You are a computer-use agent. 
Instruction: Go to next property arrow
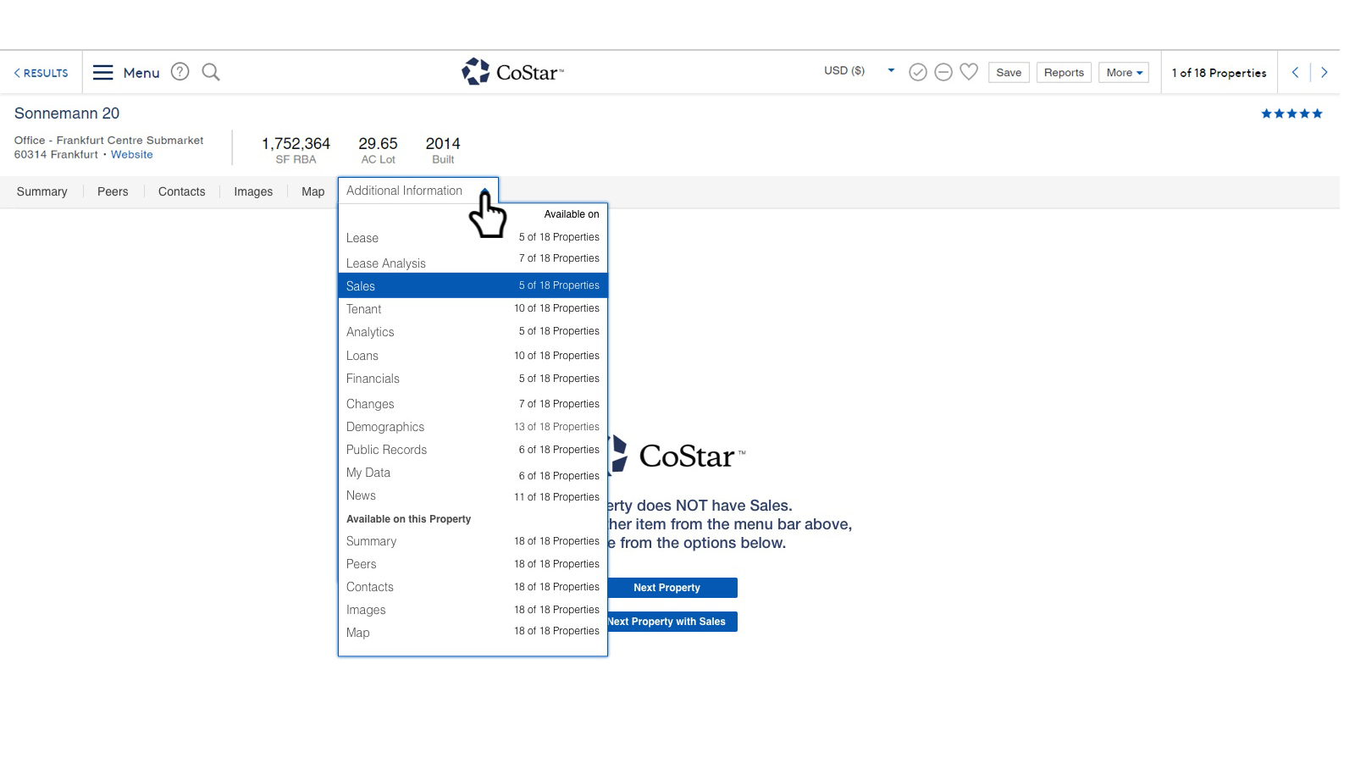(1325, 73)
